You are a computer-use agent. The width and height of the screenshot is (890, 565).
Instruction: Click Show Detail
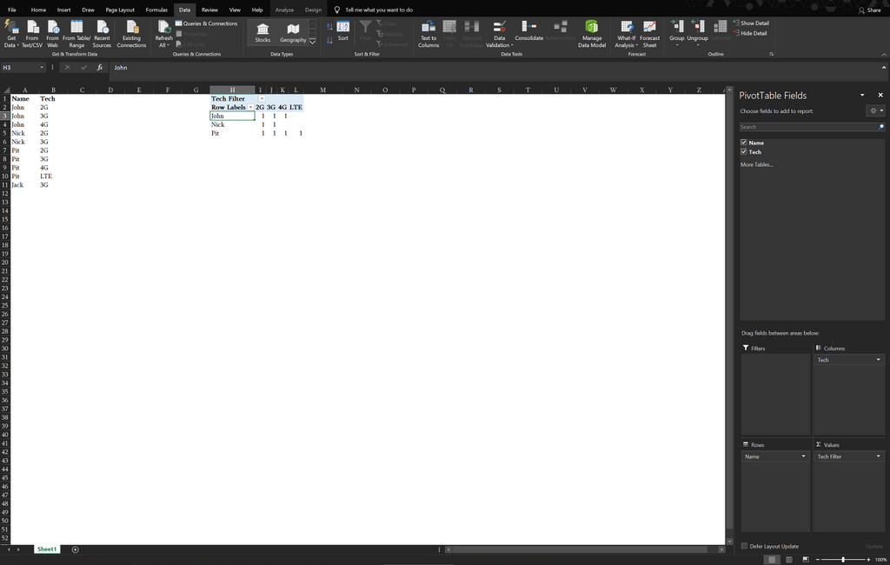pyautogui.click(x=751, y=23)
